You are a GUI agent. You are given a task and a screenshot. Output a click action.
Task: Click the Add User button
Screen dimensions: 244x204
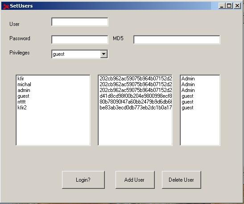135,180
